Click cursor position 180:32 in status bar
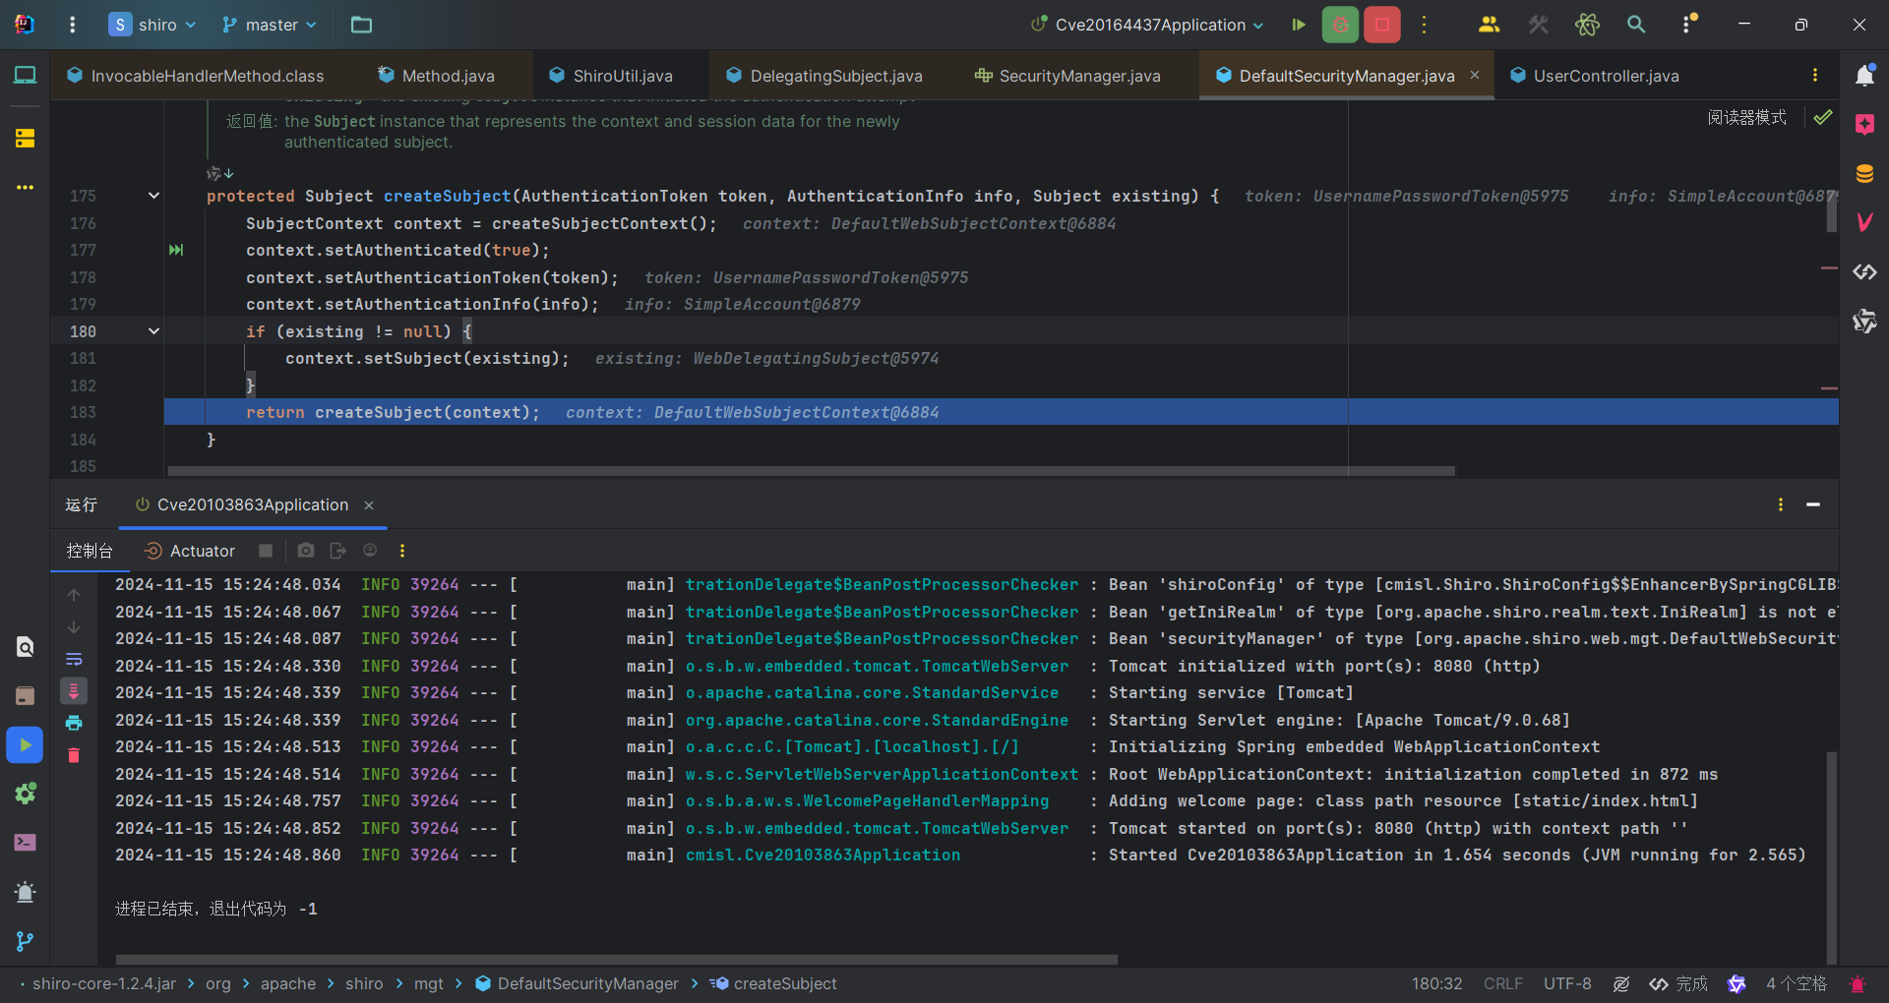This screenshot has height=1003, width=1889. (1436, 983)
